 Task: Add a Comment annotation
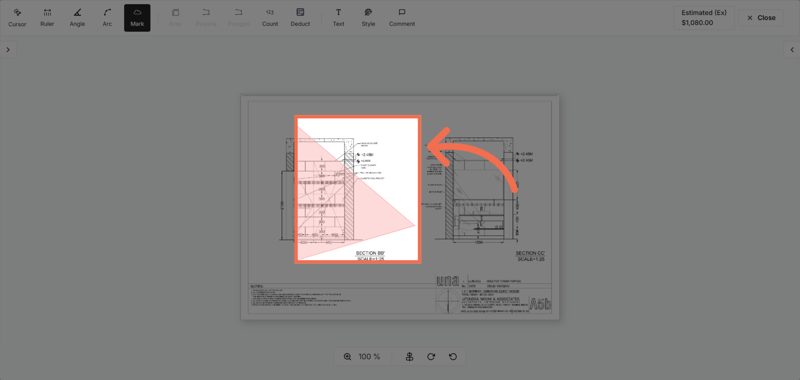402,18
